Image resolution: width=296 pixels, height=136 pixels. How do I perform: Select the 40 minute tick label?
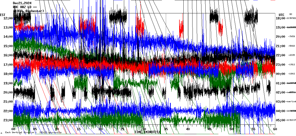[188, 129]
